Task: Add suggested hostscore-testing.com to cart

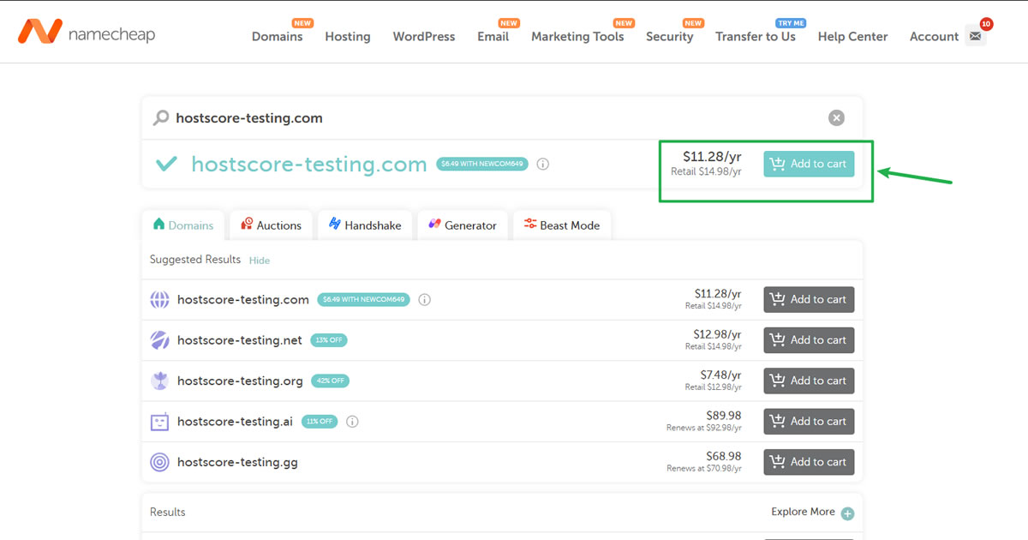Action: 809,300
